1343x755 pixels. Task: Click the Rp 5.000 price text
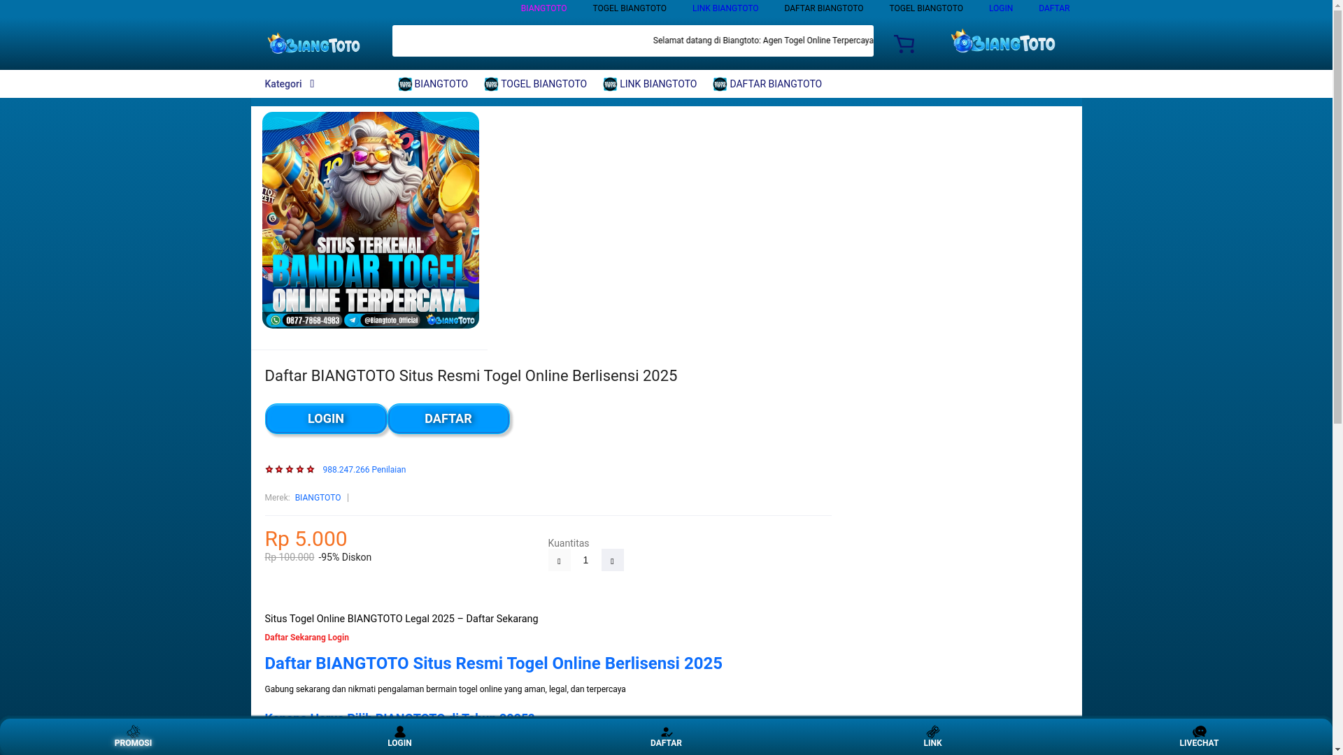coord(306,539)
